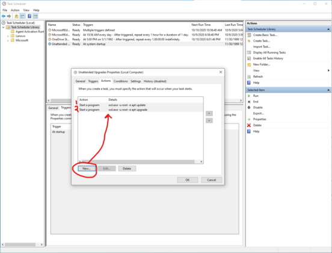The height and width of the screenshot is (253, 332).
Task: Collapse the Selected Item section
Action: (328, 90)
